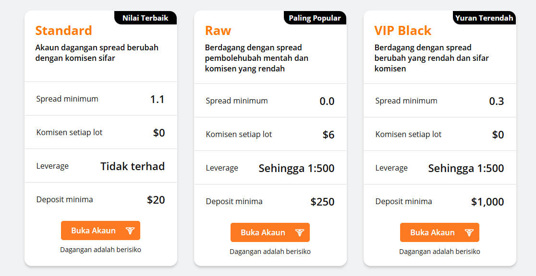Select 'Tidak terhad' leverage value on Standard

click(x=132, y=166)
